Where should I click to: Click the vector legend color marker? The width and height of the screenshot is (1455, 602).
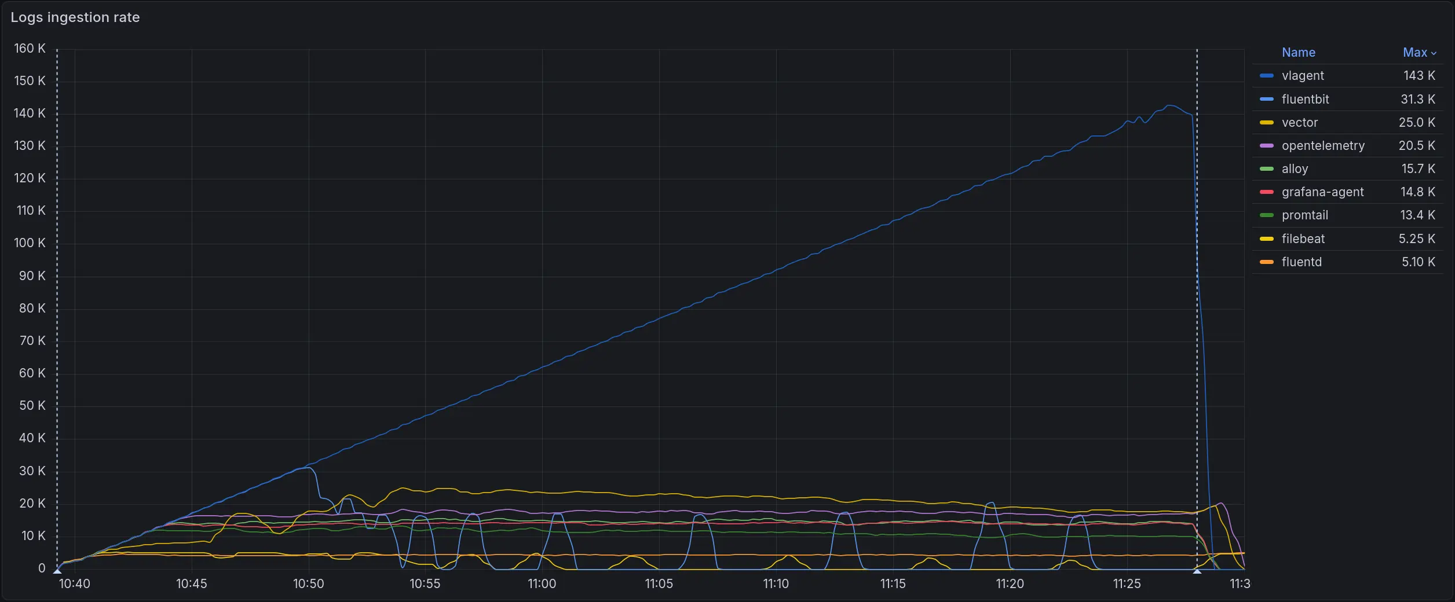click(x=1267, y=123)
